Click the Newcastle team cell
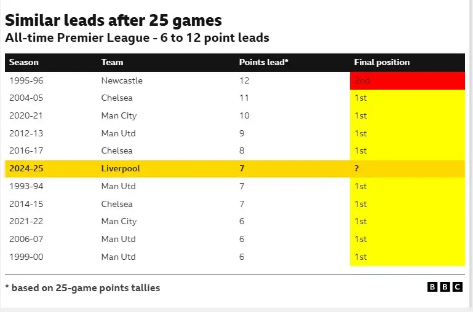Image resolution: width=473 pixels, height=312 pixels. [122, 80]
